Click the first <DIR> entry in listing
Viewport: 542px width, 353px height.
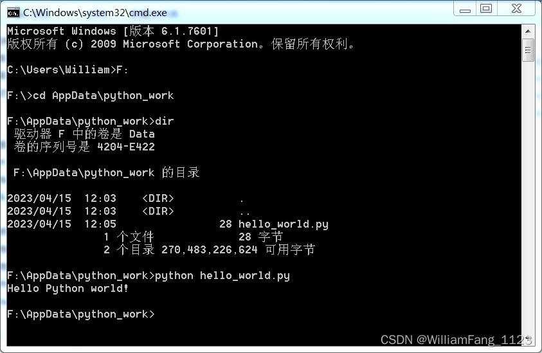click(158, 199)
